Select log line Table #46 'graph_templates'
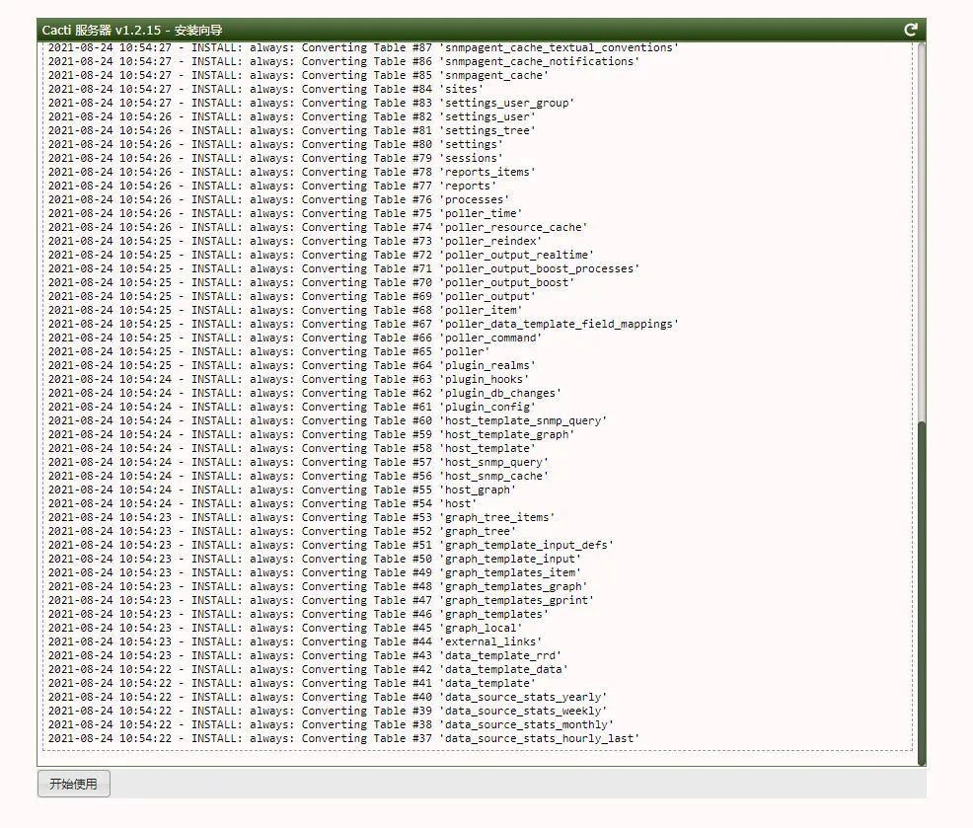973x828 pixels. [298, 614]
